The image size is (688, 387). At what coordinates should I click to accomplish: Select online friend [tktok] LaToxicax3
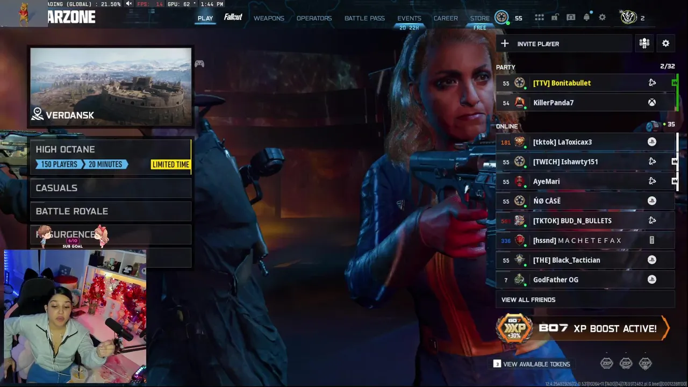coord(585,142)
